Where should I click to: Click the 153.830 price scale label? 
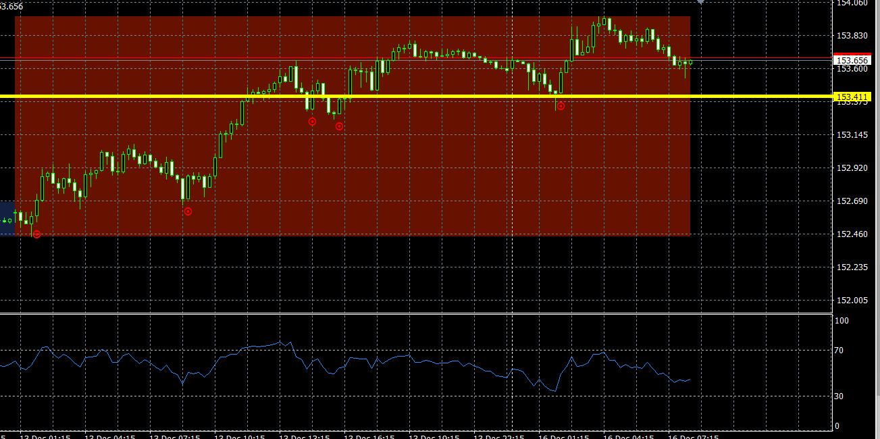pyautogui.click(x=852, y=36)
